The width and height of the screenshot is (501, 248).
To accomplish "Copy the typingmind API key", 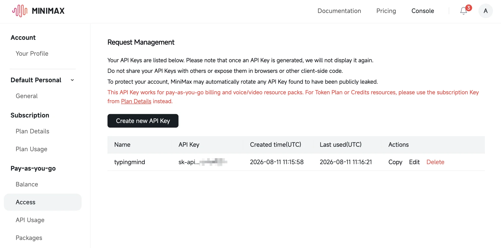I will 395,162.
